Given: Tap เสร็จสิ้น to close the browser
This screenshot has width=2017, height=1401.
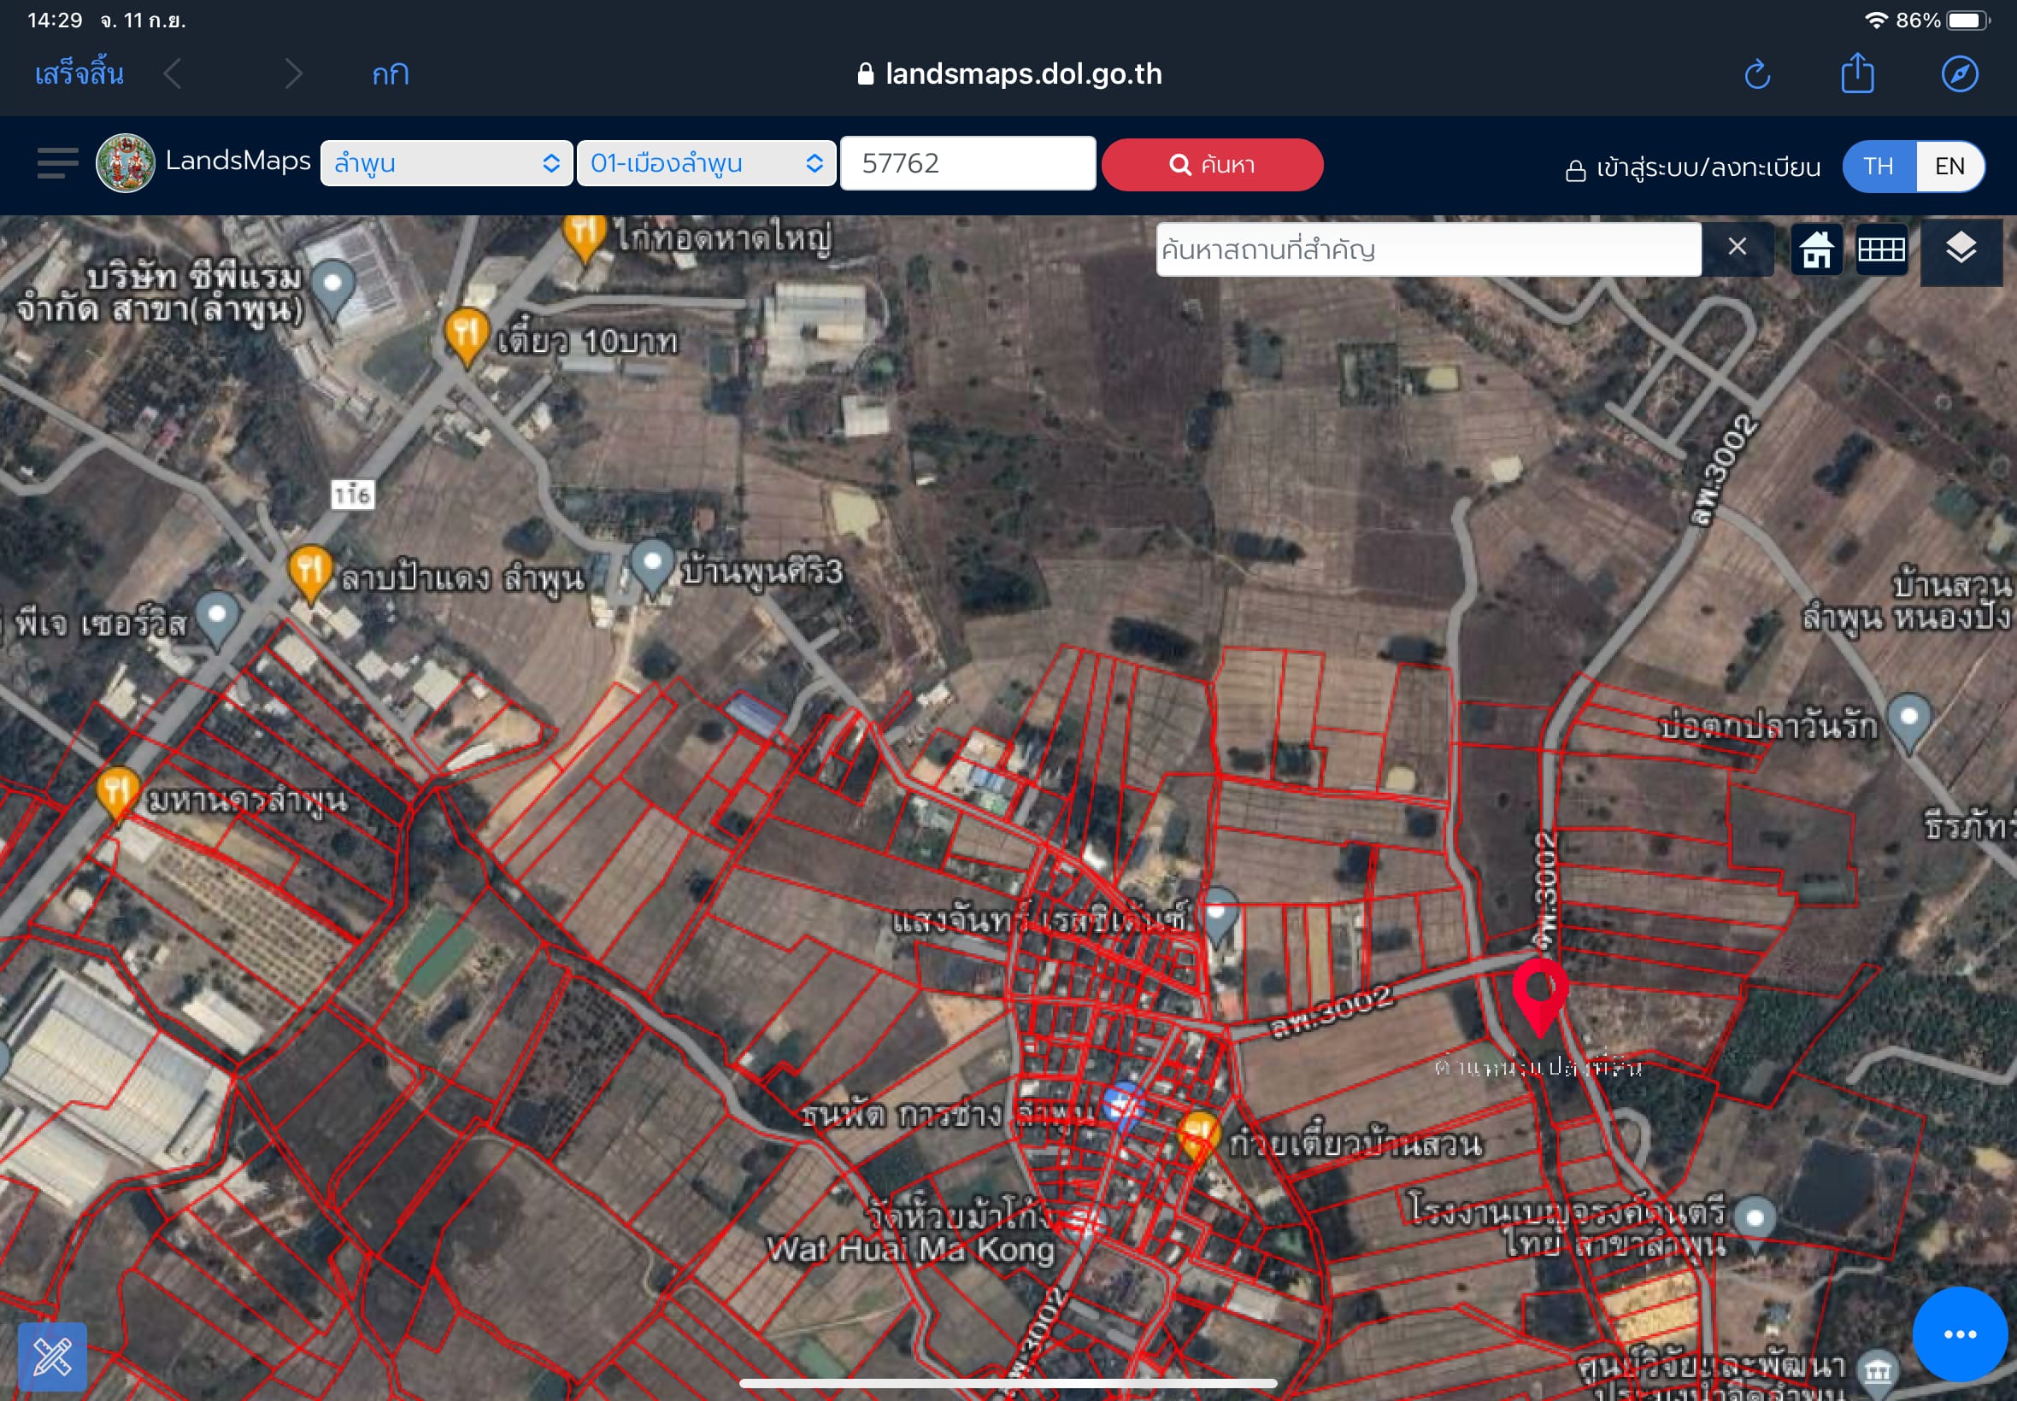Looking at the screenshot, I should [79, 73].
